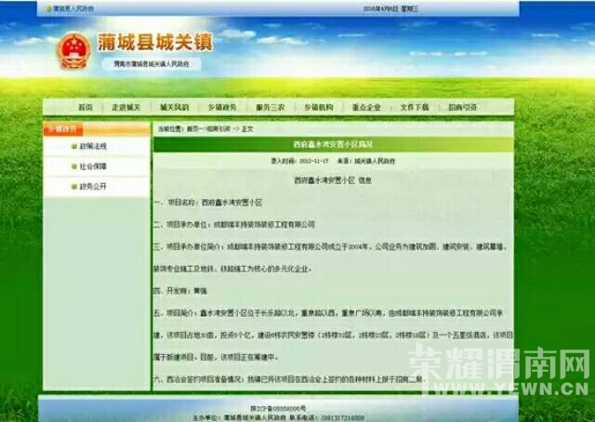This screenshot has height=422, width=595.
Task: Click the ICP record number in footer
Action: click(278, 408)
